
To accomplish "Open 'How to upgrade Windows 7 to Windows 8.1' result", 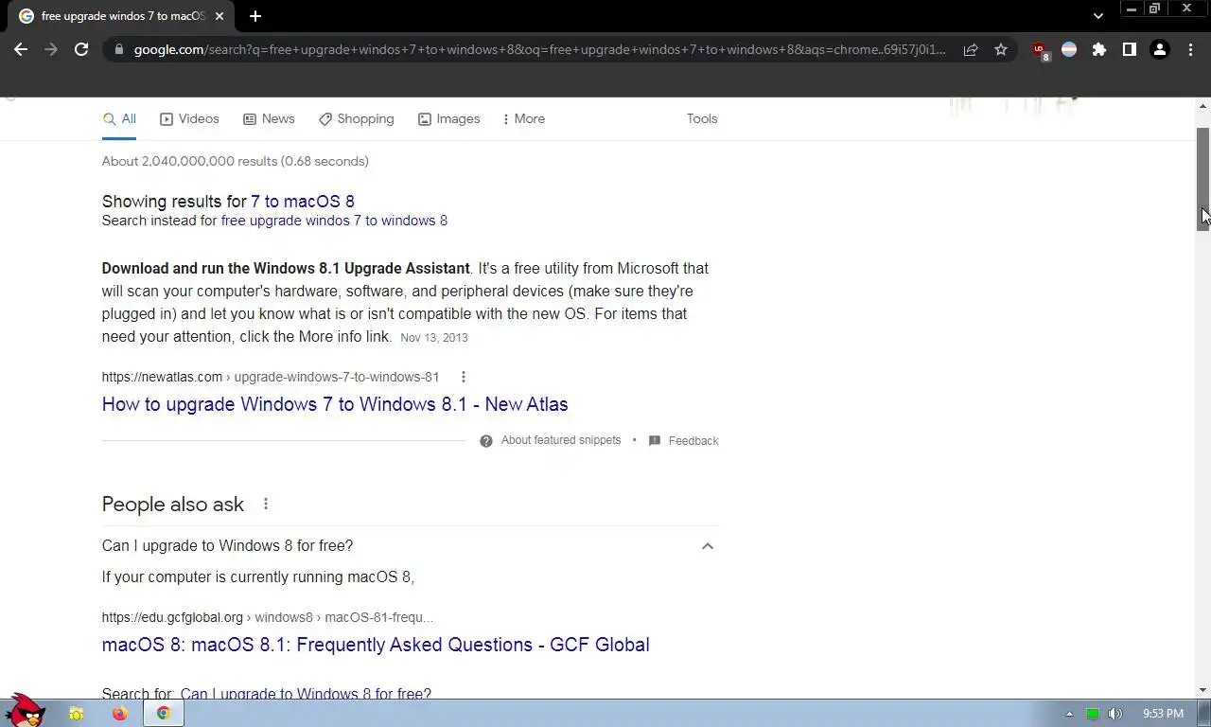I will coord(335,404).
